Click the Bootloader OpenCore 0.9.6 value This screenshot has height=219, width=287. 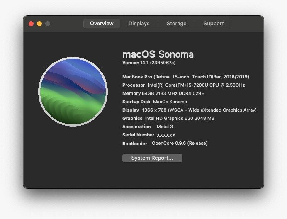180,143
